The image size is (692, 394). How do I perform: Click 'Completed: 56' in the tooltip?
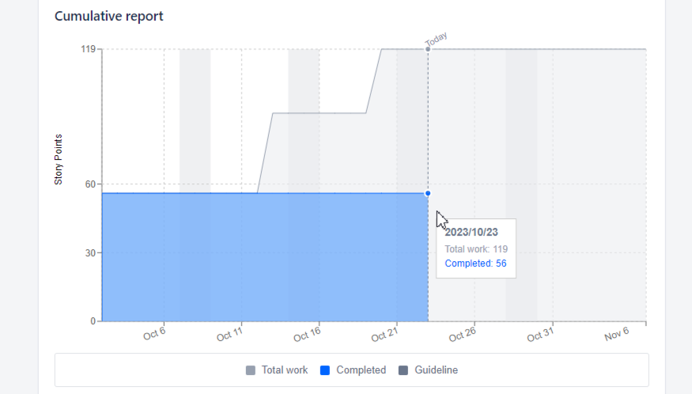pyautogui.click(x=475, y=263)
